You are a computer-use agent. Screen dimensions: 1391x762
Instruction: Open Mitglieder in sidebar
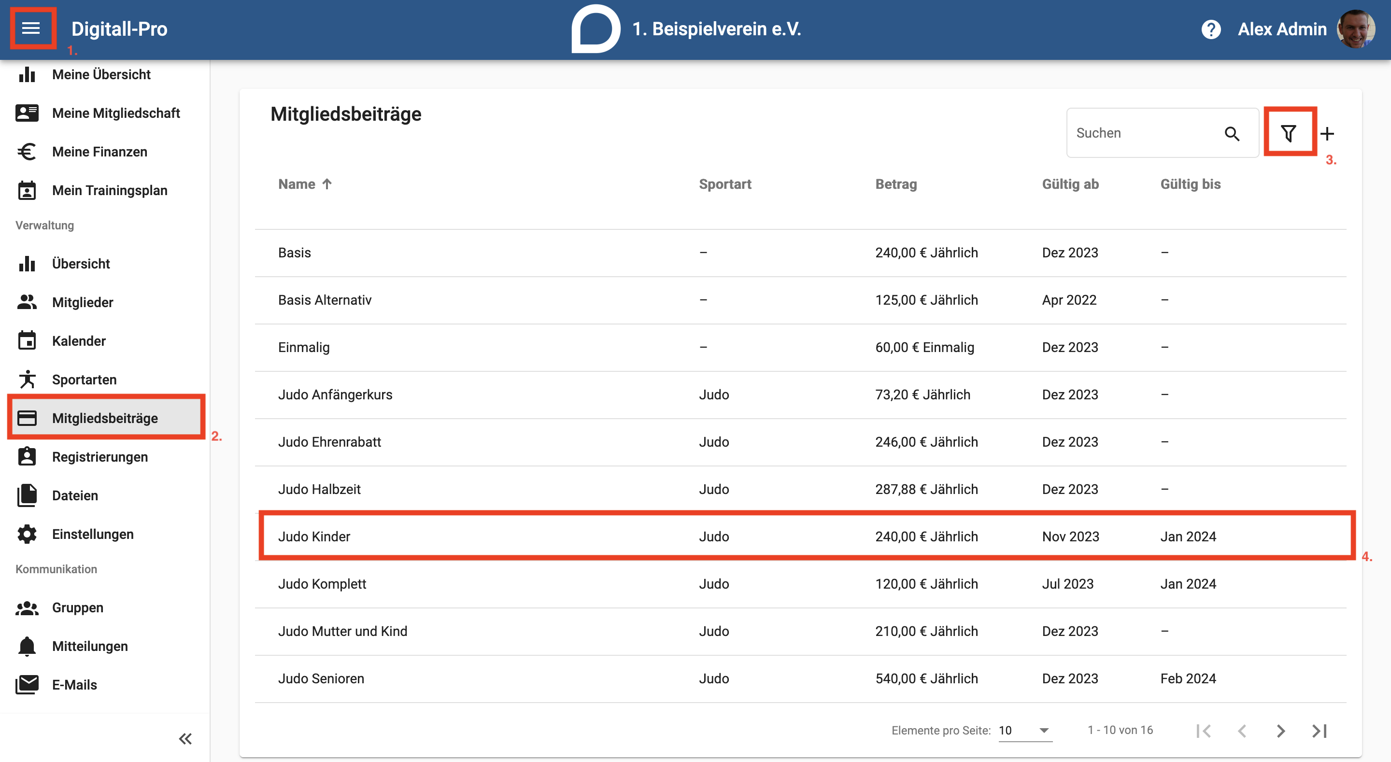[105, 302]
